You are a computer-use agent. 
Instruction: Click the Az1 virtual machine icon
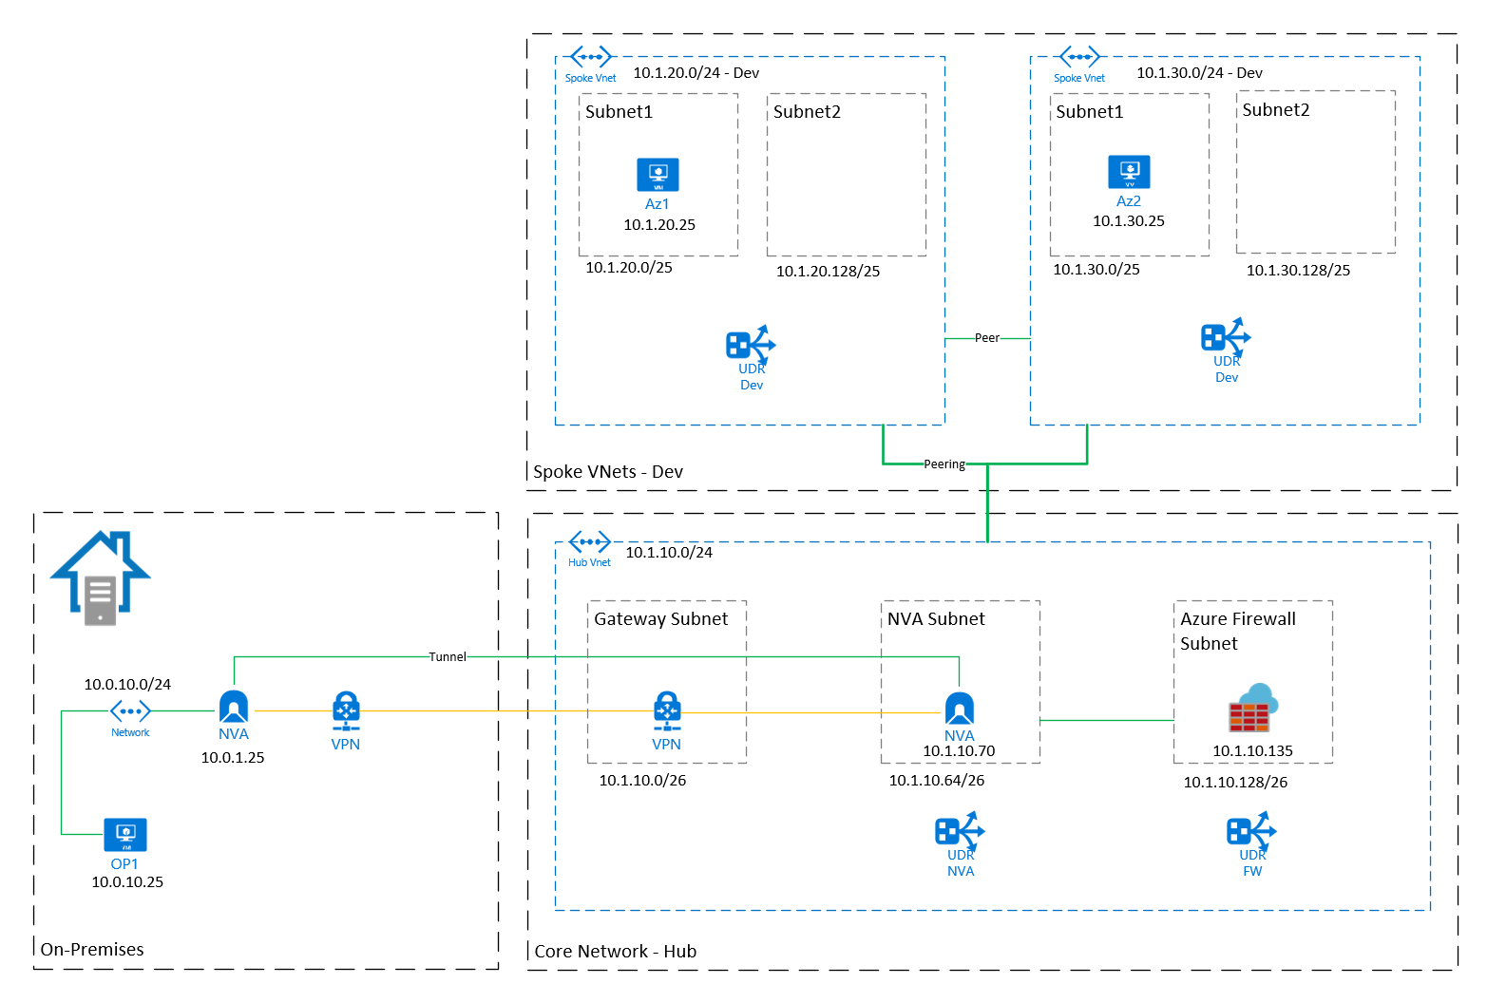point(658,175)
